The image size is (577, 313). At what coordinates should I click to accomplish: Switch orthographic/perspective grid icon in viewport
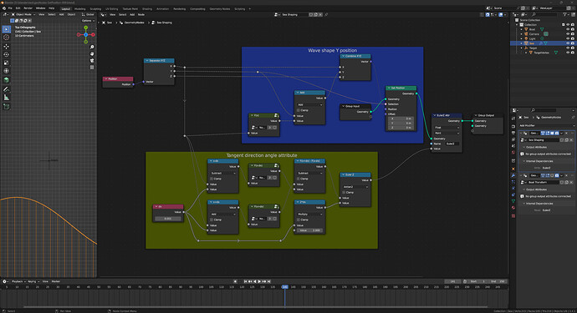point(92,68)
